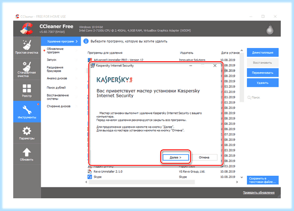Select Удаление программ menu item
294x211 pixels.
(x=61, y=41)
